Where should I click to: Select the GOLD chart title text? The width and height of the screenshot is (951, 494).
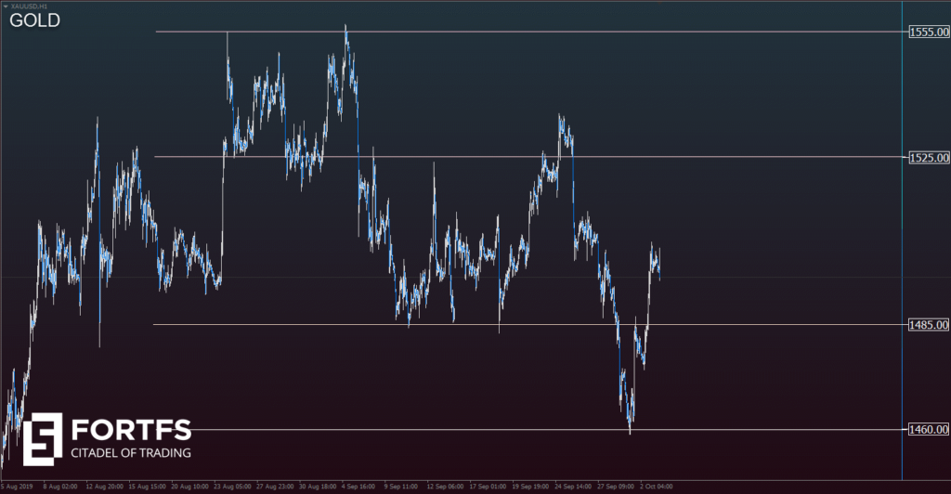tap(35, 20)
